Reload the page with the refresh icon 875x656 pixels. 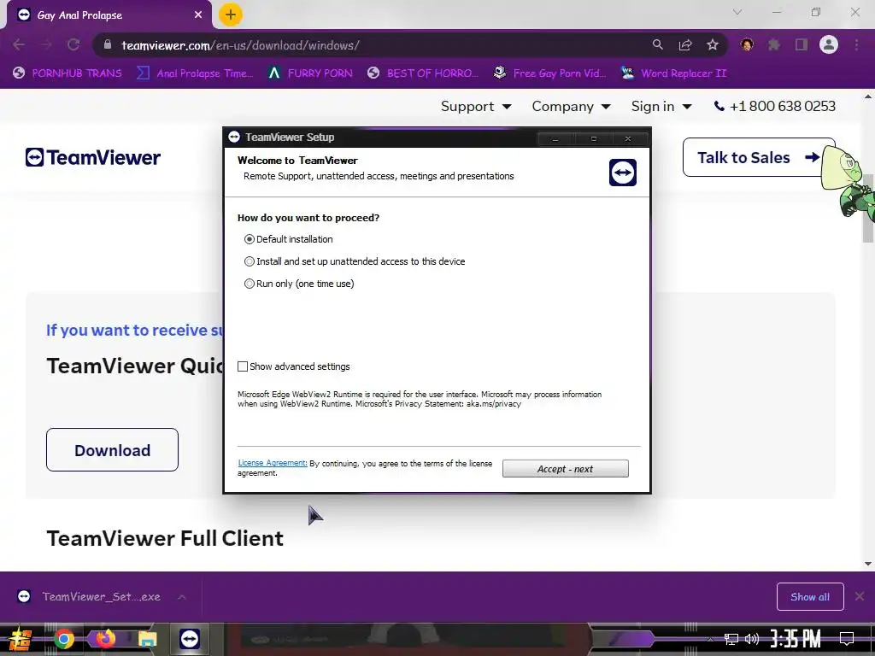click(x=73, y=45)
